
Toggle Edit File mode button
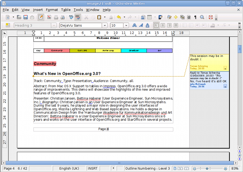click(41, 17)
